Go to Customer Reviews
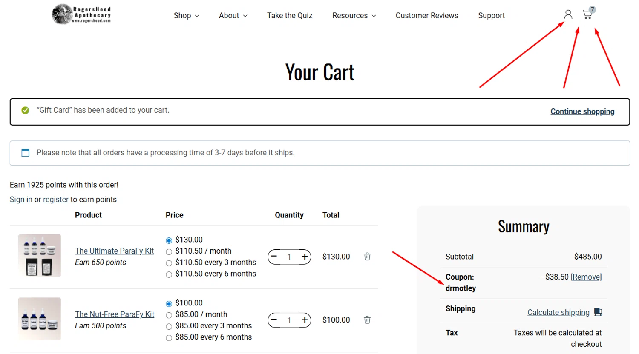The image size is (639, 354). coord(427,16)
